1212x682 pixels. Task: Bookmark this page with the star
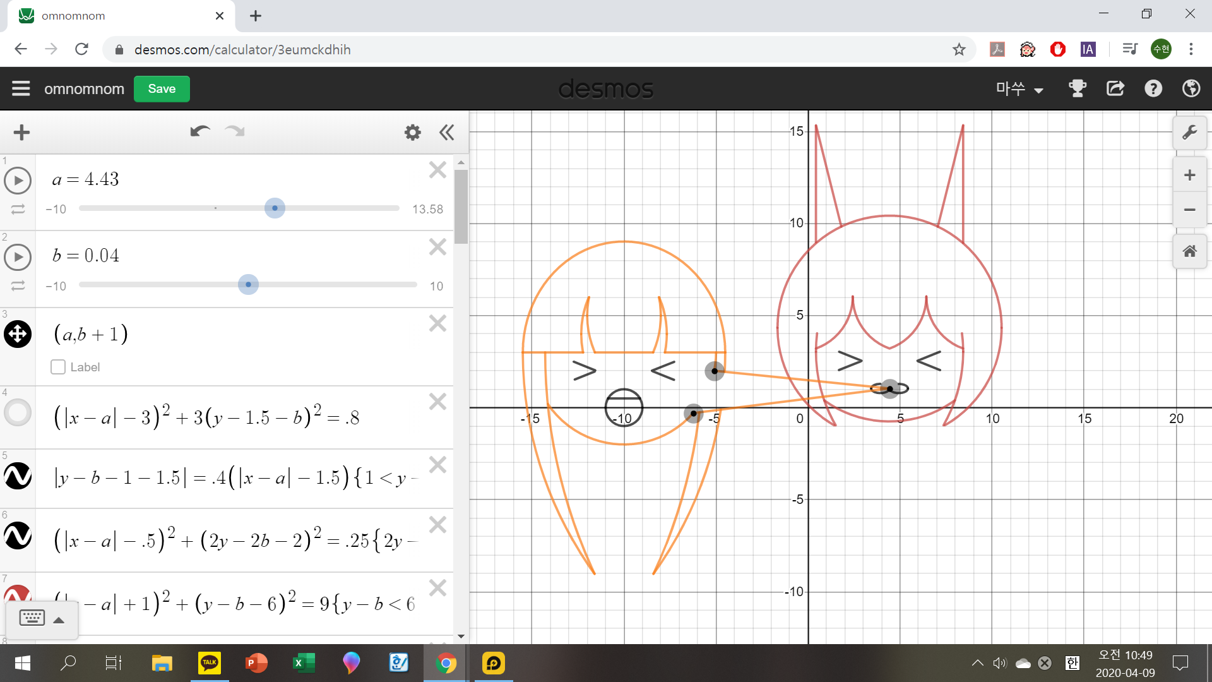[x=959, y=49]
